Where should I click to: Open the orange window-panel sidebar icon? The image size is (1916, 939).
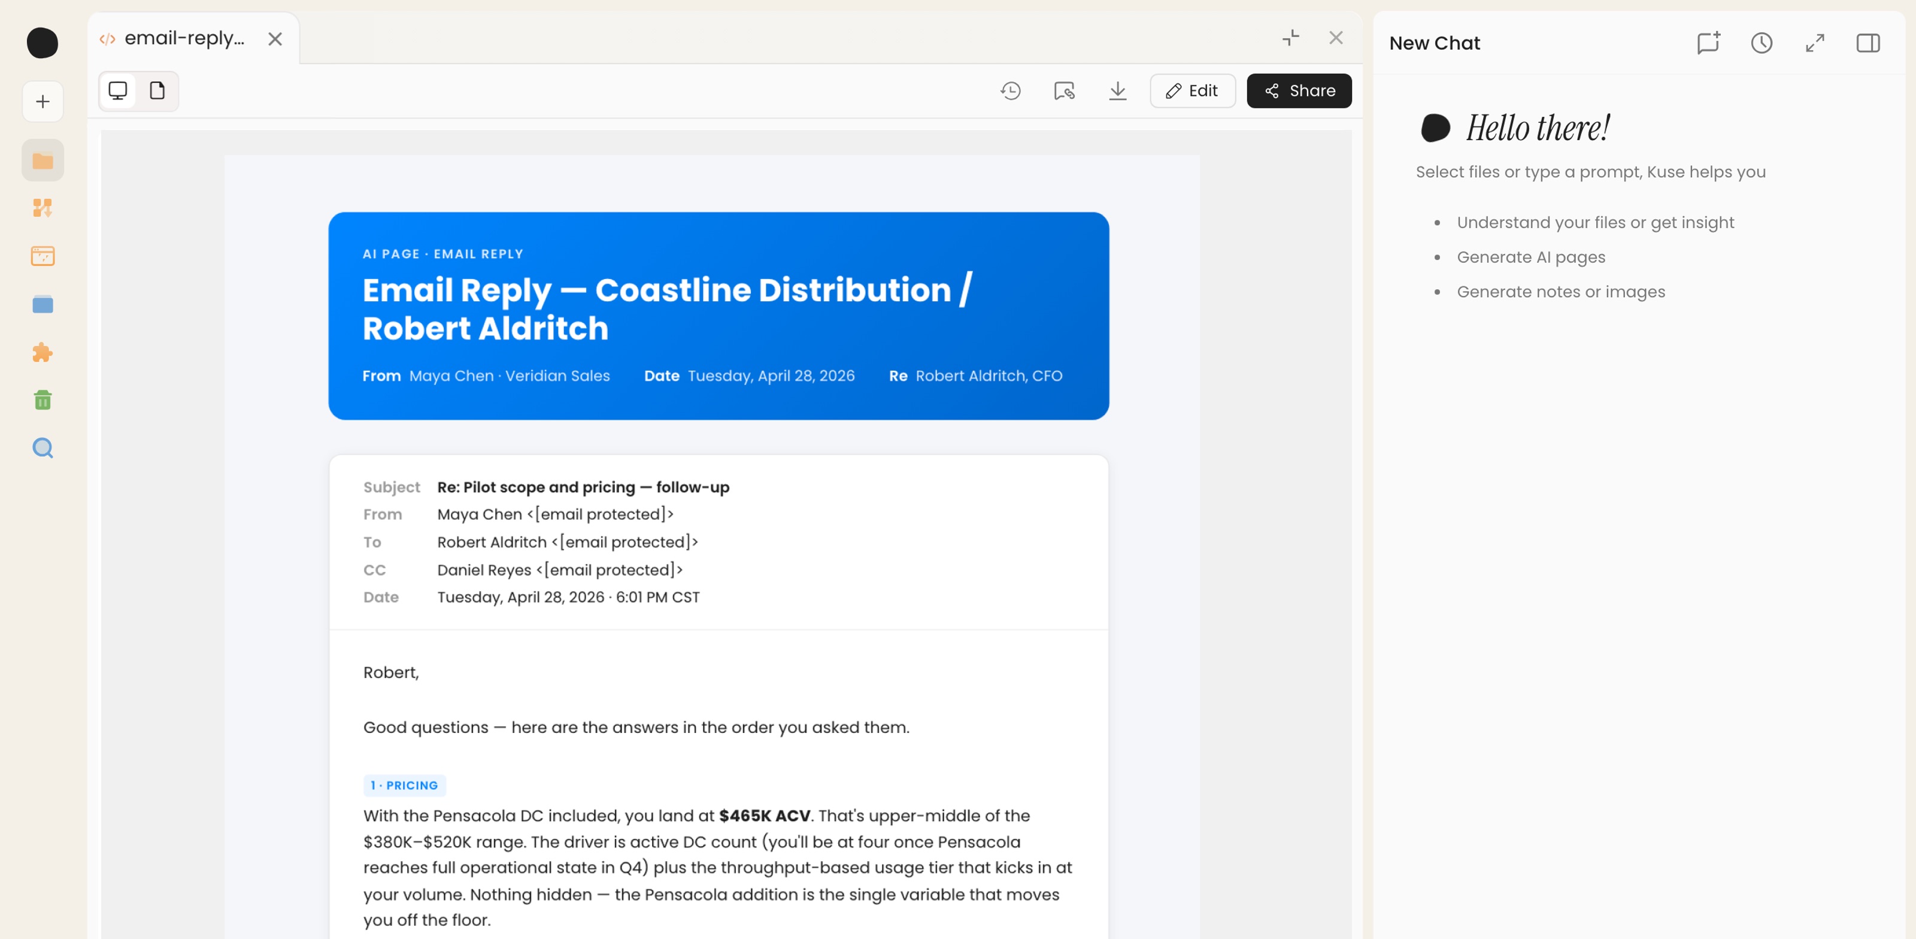tap(43, 256)
